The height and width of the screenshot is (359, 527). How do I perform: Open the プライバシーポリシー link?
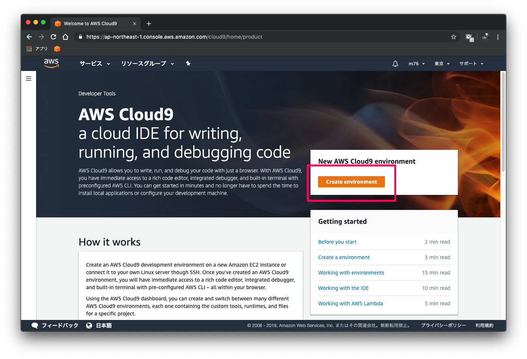tap(444, 326)
